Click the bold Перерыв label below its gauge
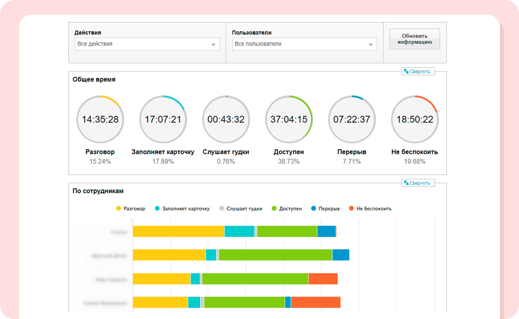This screenshot has width=519, height=319. tap(352, 152)
